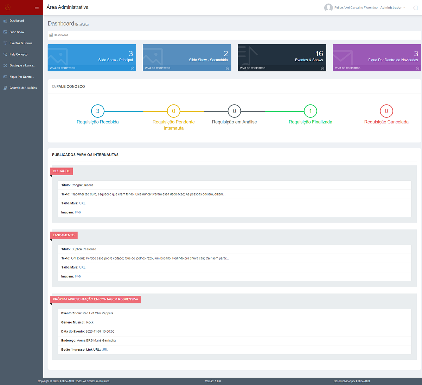Click the Destaque e Lançamento shuffle icon
This screenshot has width=422, height=385.
[5, 66]
